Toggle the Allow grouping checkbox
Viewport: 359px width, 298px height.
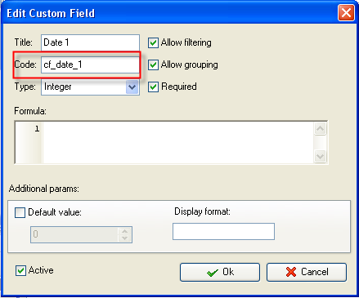(x=153, y=64)
